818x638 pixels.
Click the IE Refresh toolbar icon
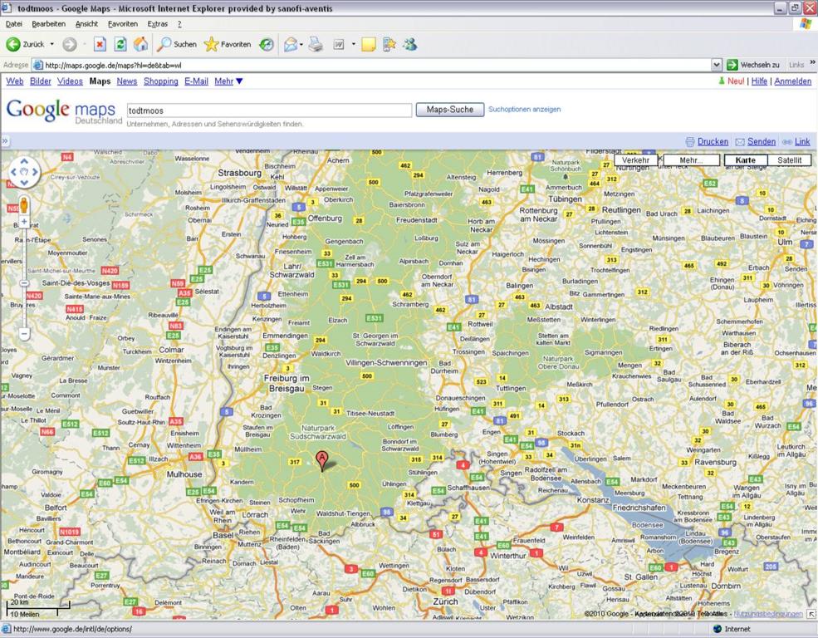click(x=120, y=44)
